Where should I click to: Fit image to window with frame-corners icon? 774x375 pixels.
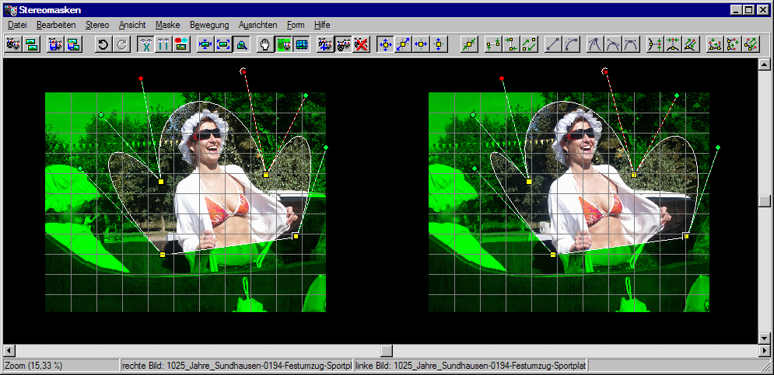click(x=223, y=45)
